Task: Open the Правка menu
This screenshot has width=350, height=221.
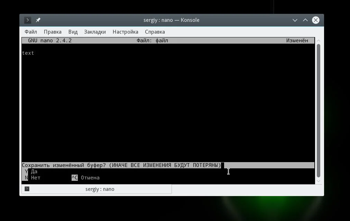Action: coord(53,32)
